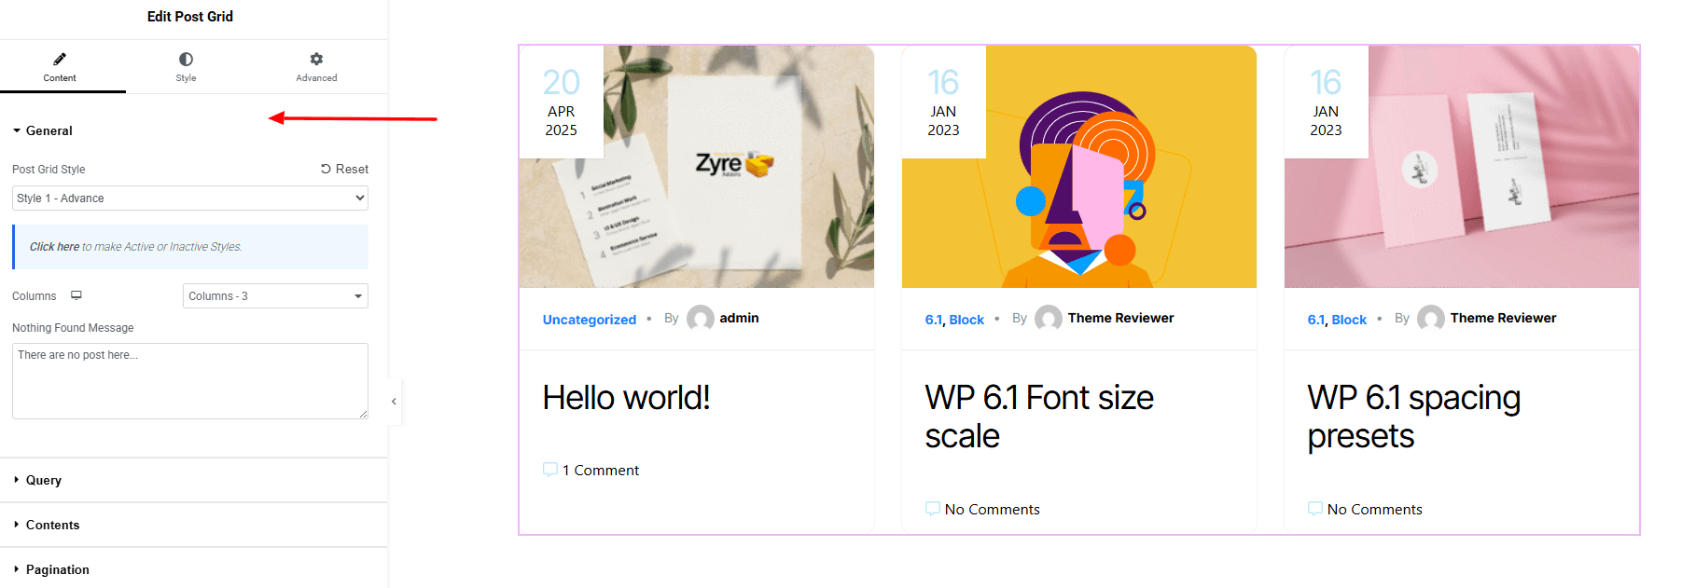The width and height of the screenshot is (1682, 588).
Task: Open the 'WP 6.1 Font size scale' post title
Action: point(1039,417)
